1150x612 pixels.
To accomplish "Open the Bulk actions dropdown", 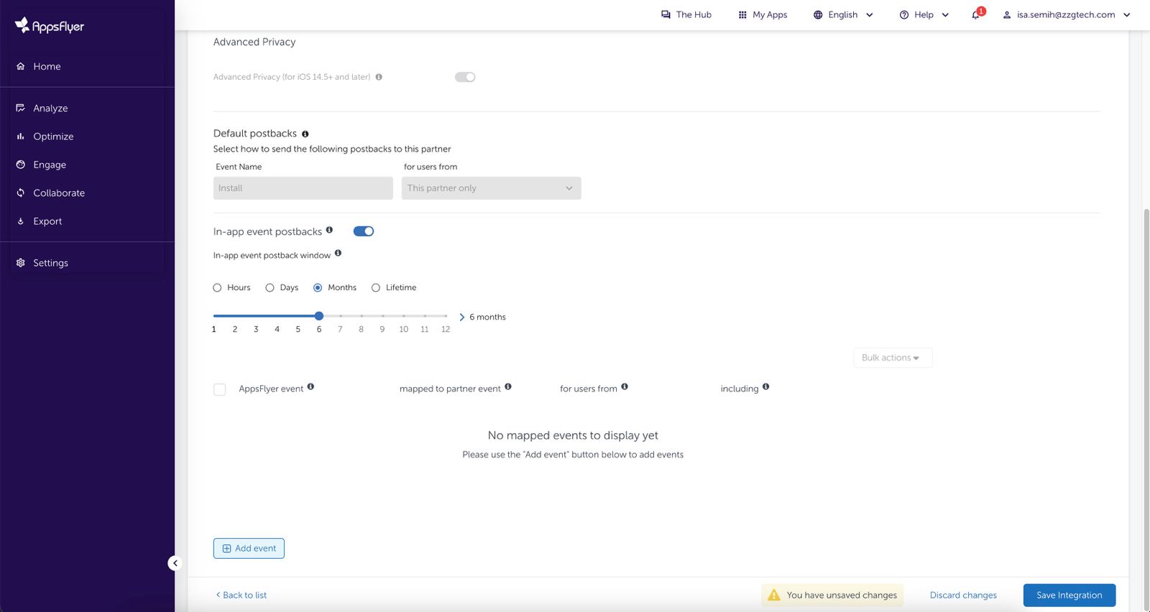I will [x=893, y=358].
